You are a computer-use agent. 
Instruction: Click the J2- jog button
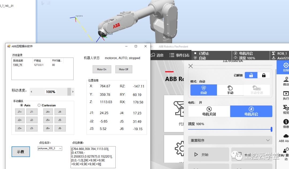click(32, 120)
